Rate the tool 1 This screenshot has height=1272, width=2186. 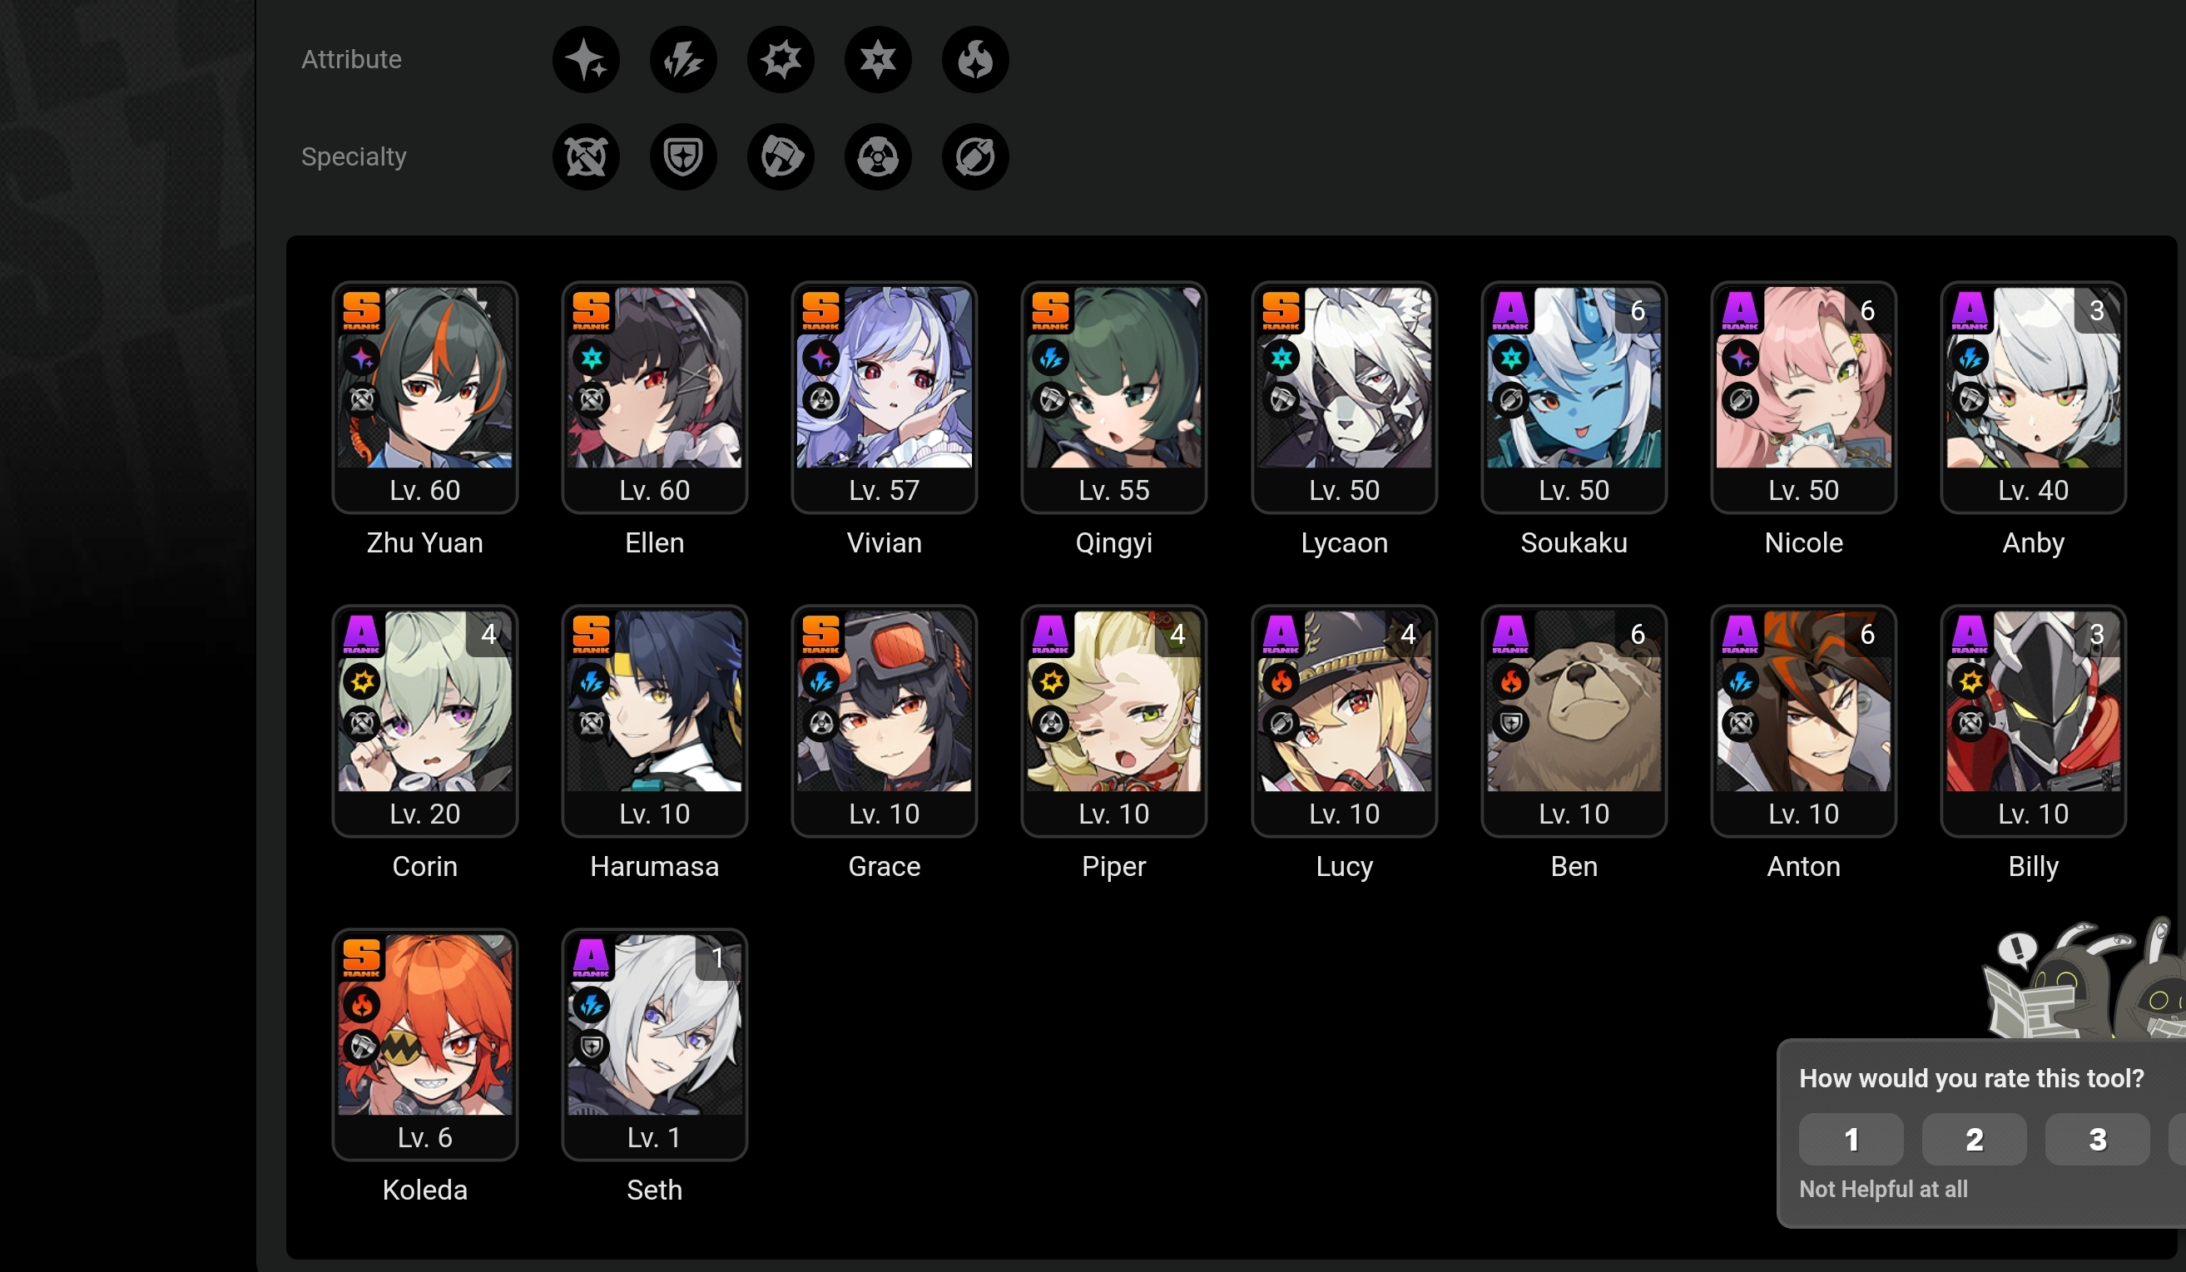point(1851,1138)
